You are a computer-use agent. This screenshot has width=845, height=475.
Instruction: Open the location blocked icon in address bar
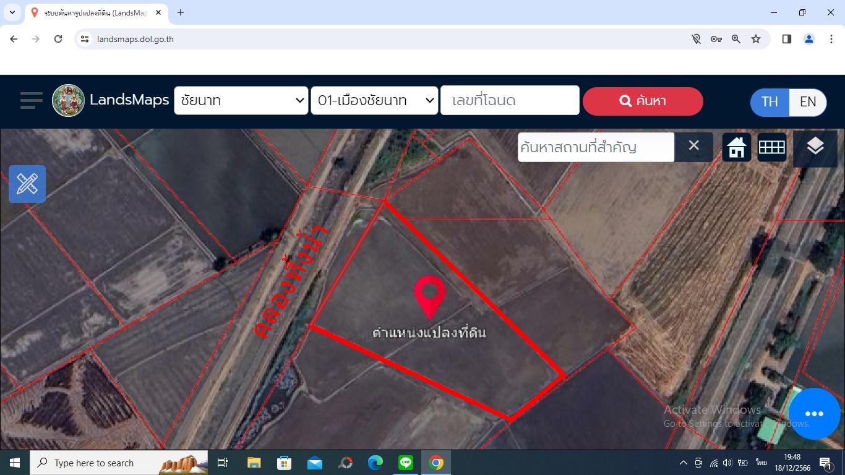[x=696, y=39]
